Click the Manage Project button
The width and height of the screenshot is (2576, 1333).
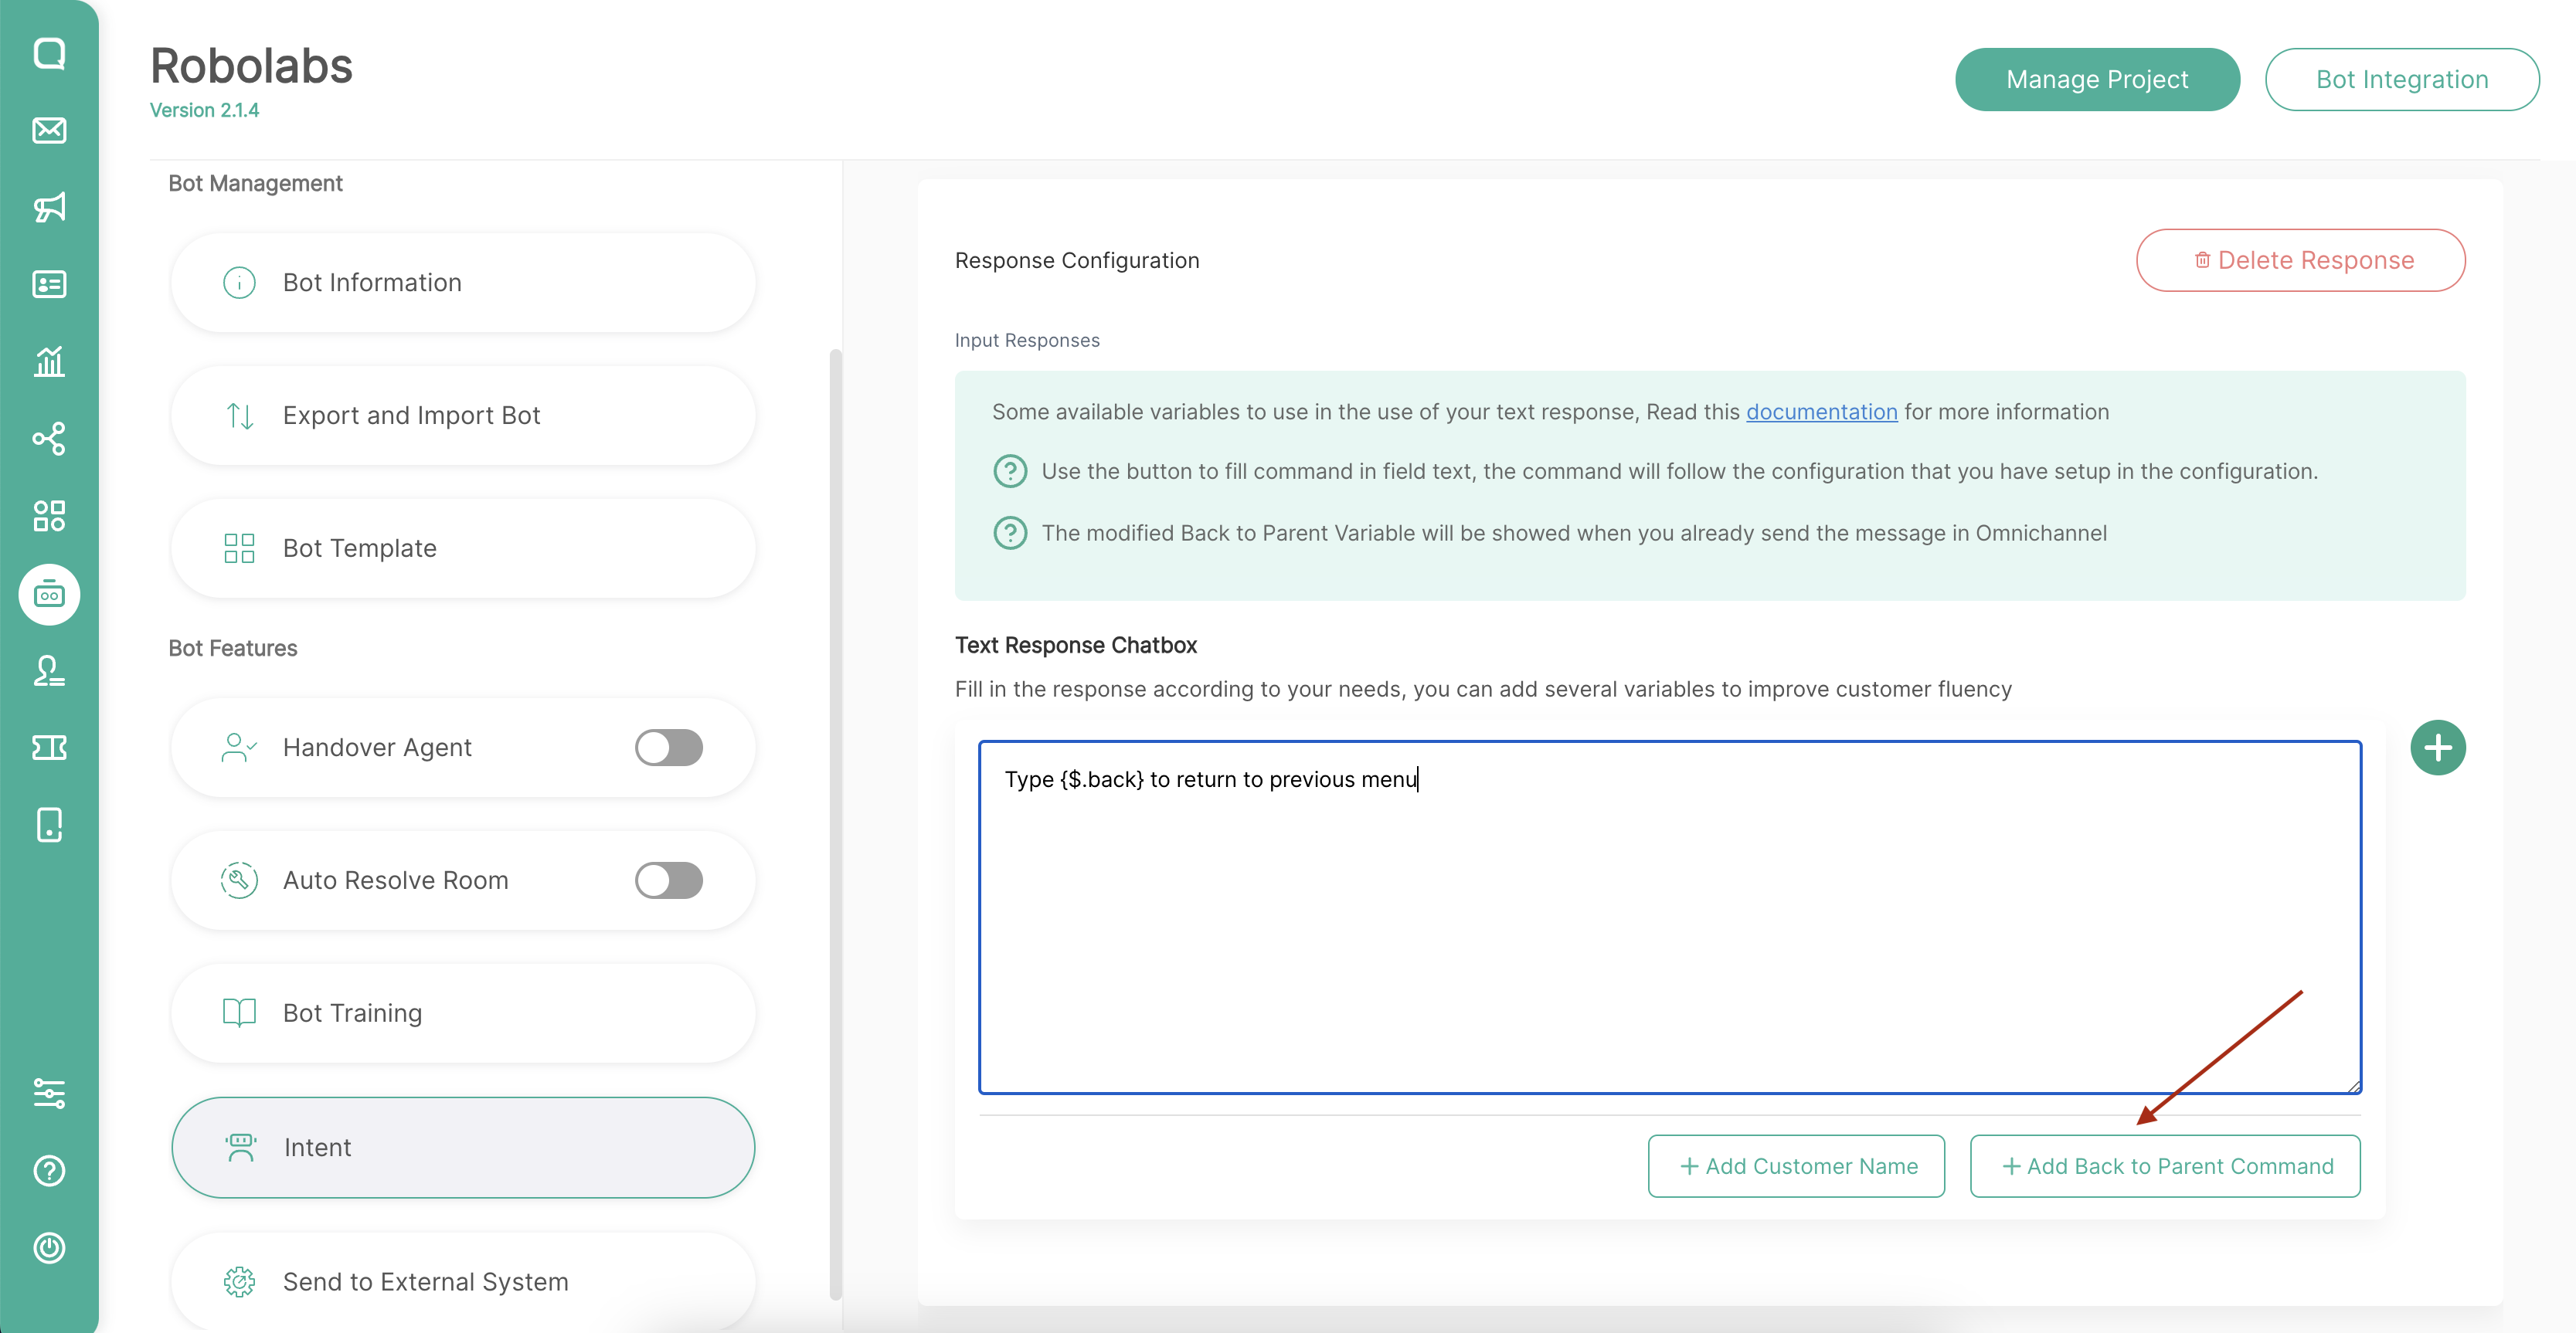(x=2097, y=79)
